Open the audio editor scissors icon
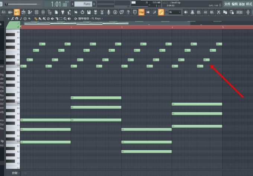 (102, 12)
